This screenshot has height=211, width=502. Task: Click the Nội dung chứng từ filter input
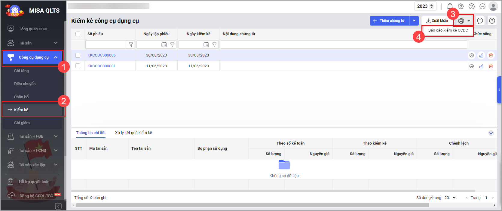coord(344,44)
